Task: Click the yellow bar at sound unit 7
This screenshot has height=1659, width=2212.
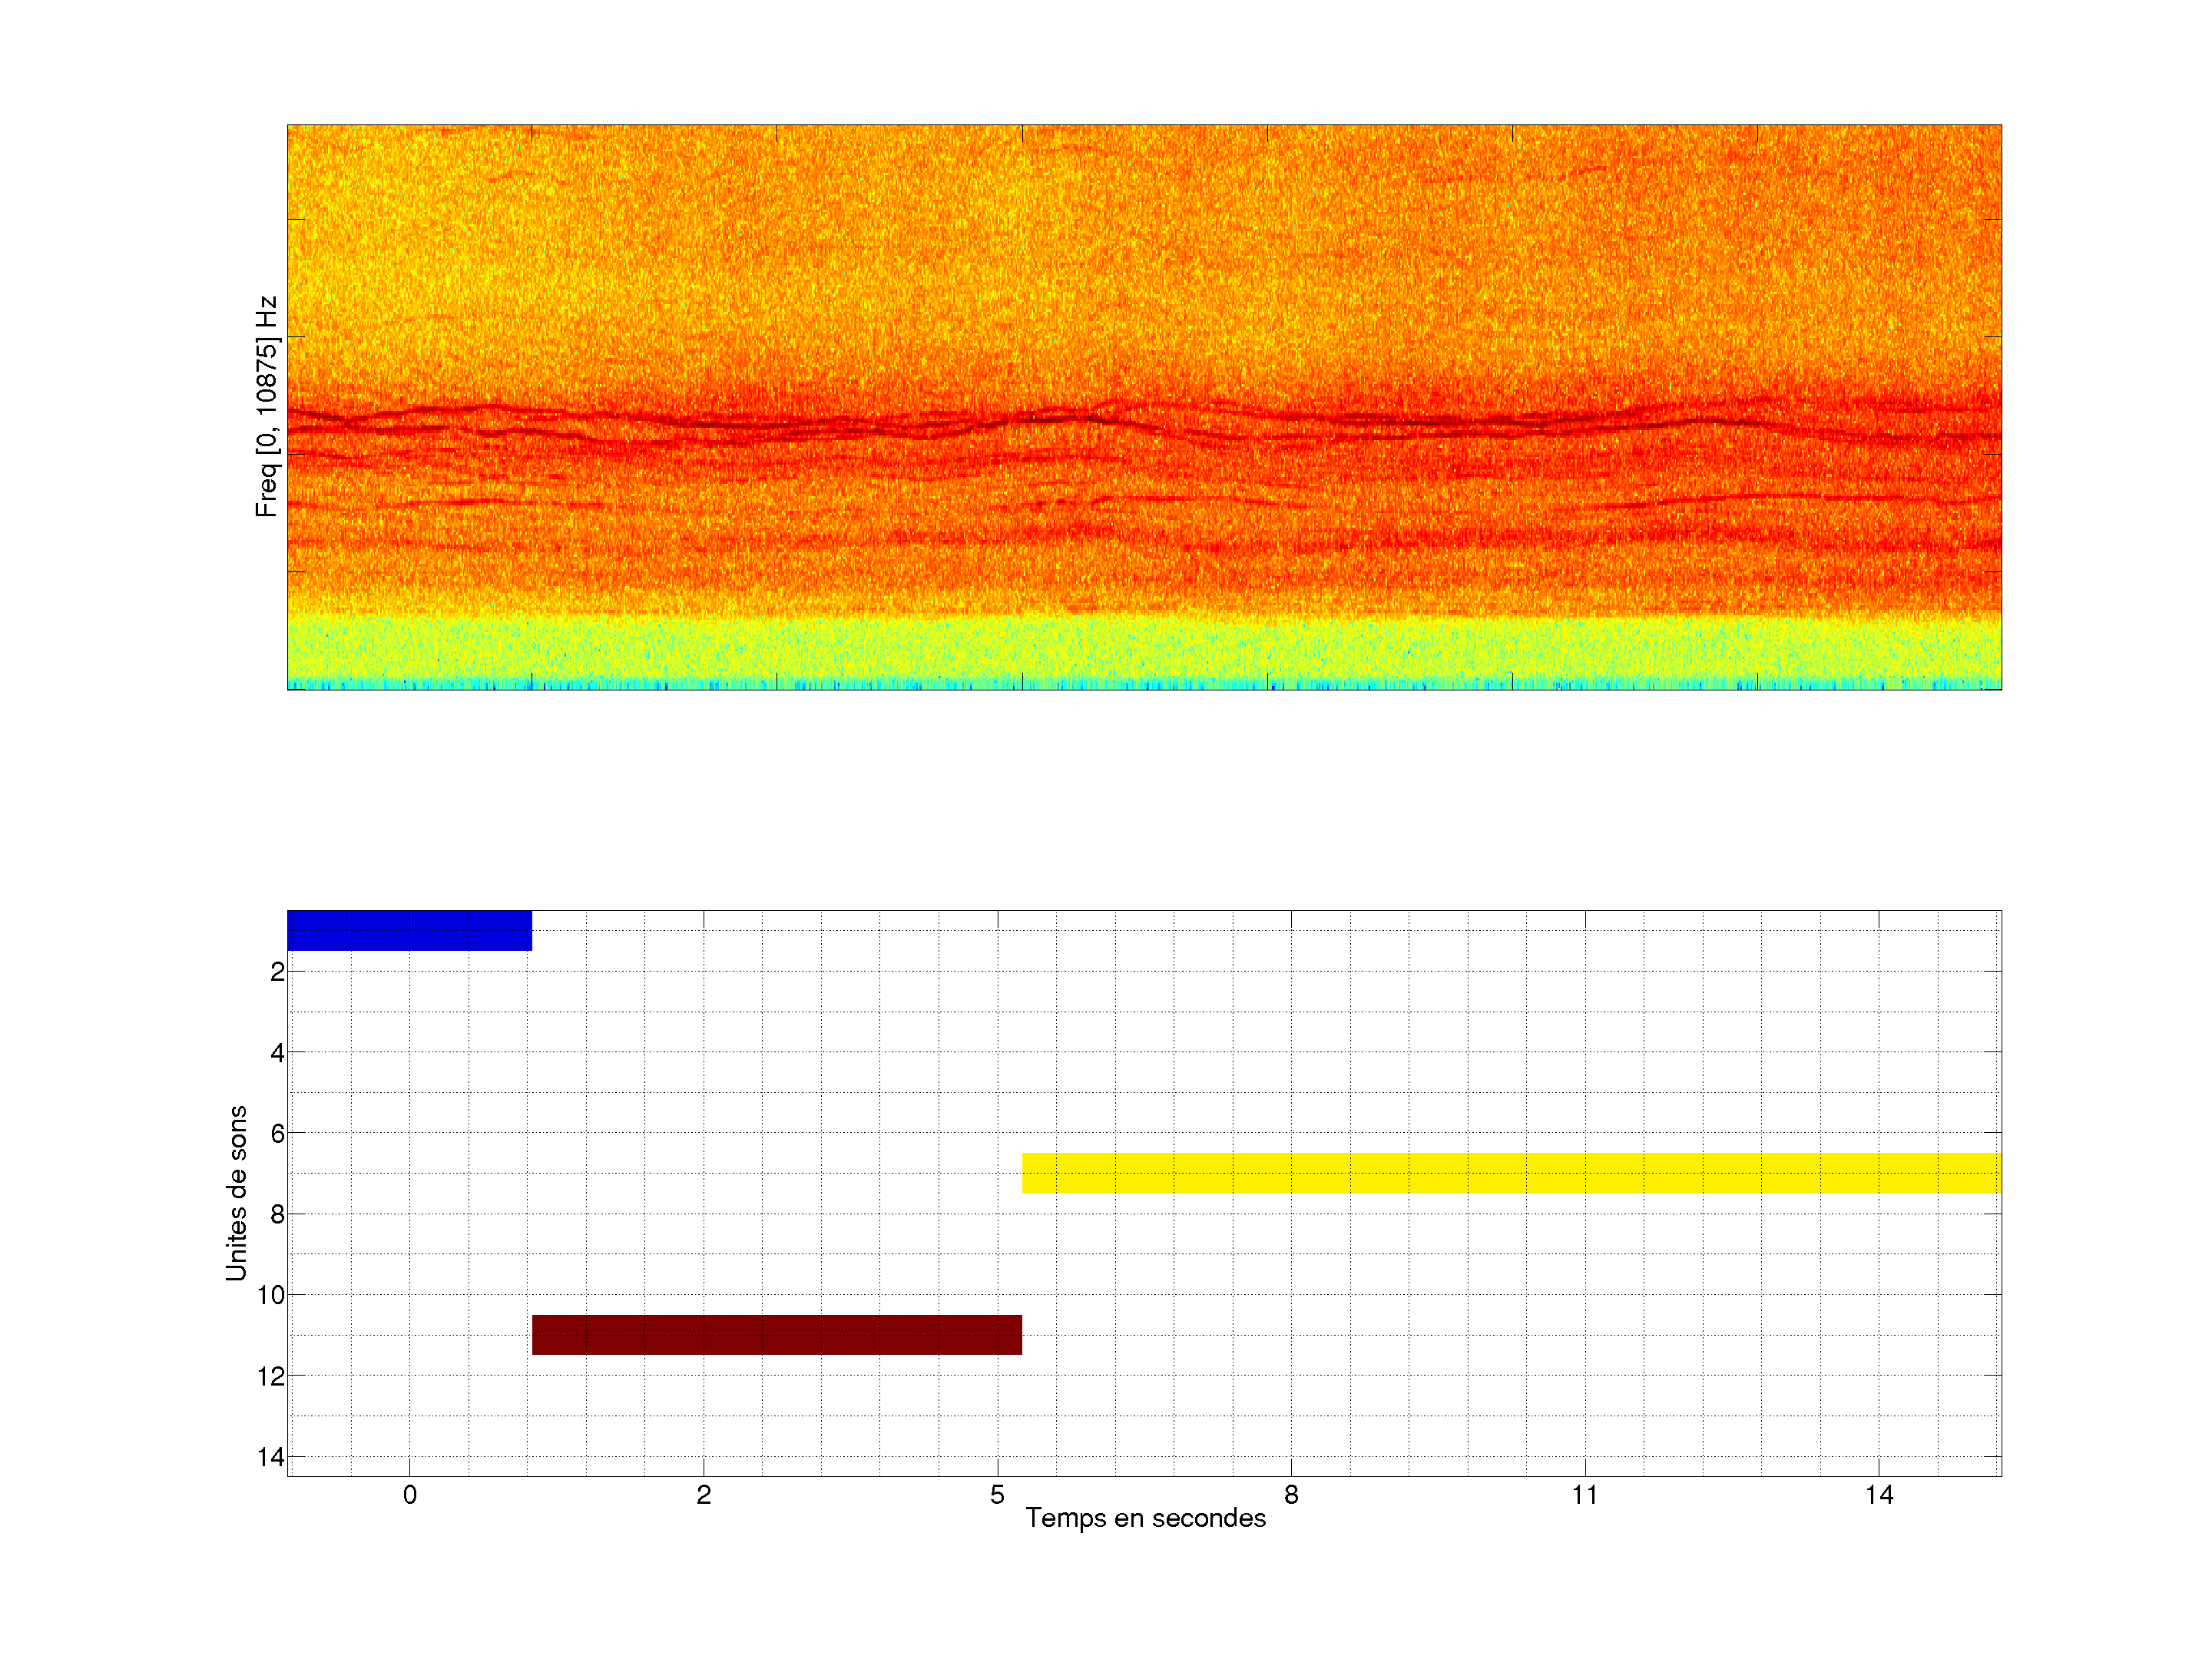Action: pyautogui.click(x=1510, y=1173)
